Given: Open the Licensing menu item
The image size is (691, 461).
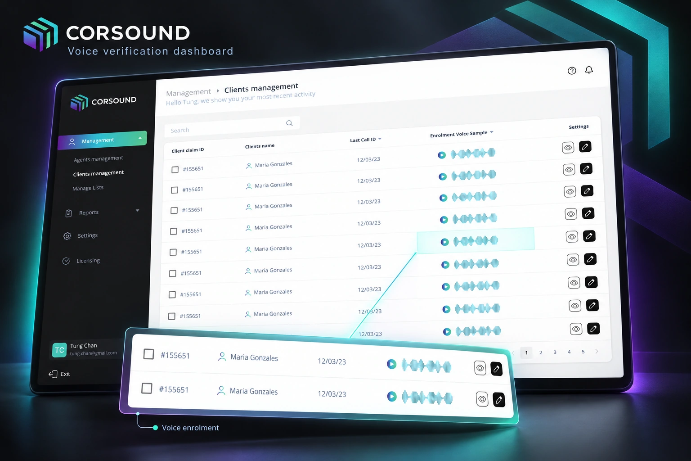Looking at the screenshot, I should tap(88, 261).
